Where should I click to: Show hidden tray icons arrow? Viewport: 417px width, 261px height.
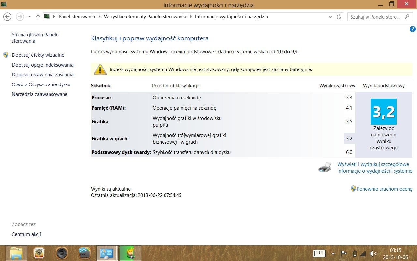(333, 253)
